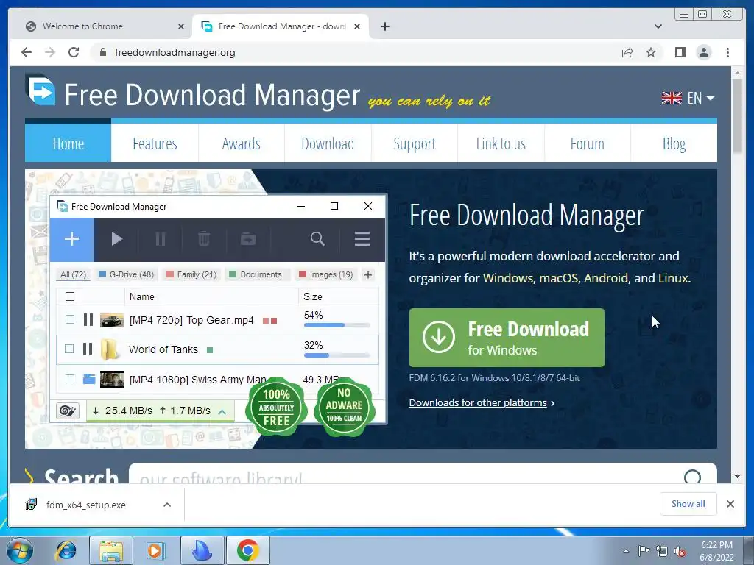Follow the Linux link in description

pos(673,277)
